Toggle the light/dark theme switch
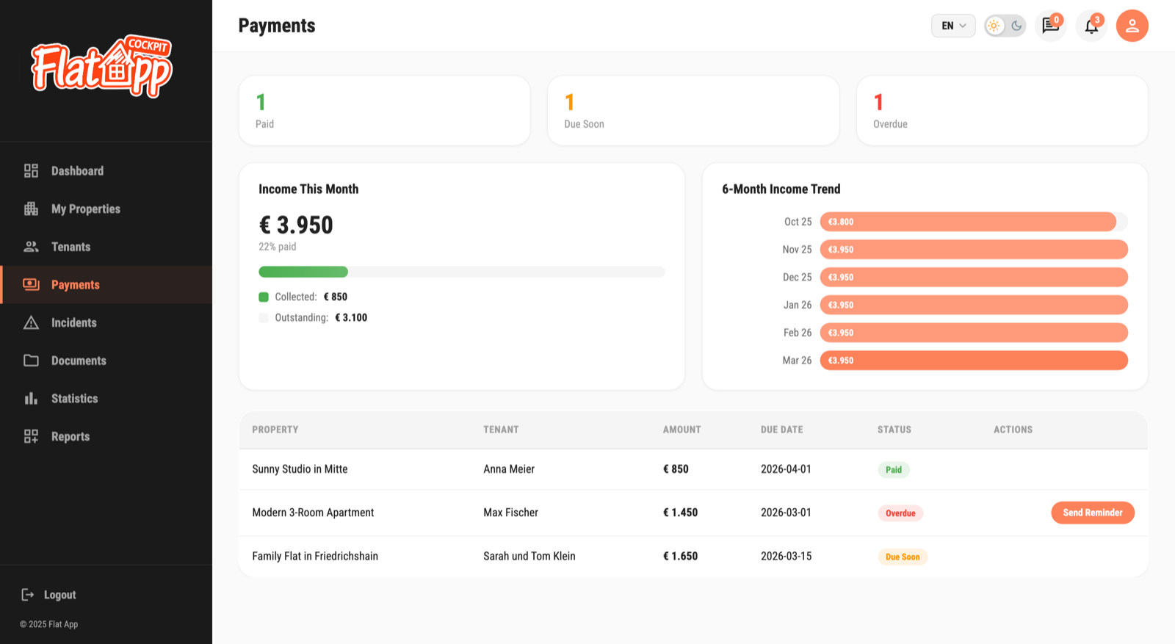Screen dimensions: 1175x644 pos(1005,26)
